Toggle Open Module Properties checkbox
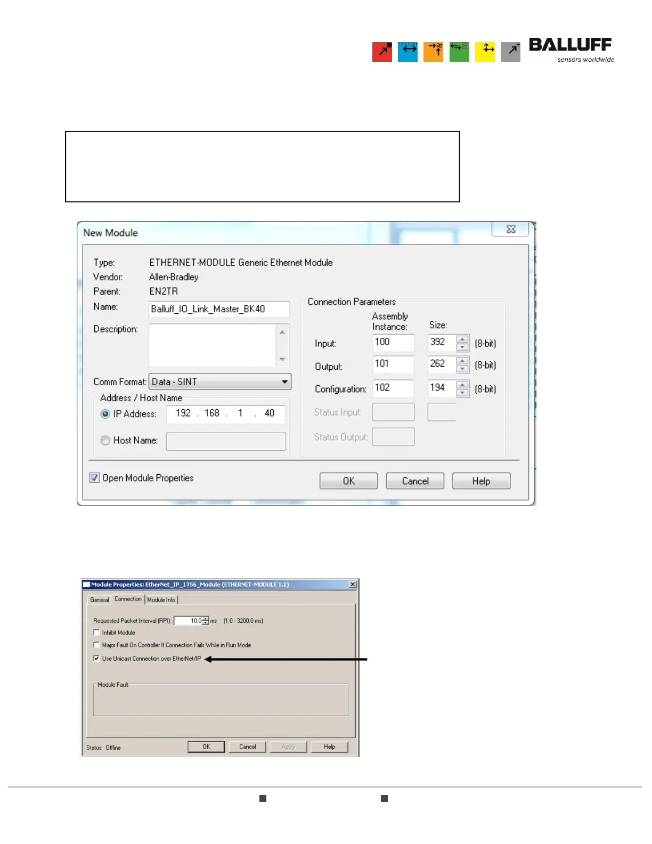Viewport: 652px width, 844px height. [94, 477]
